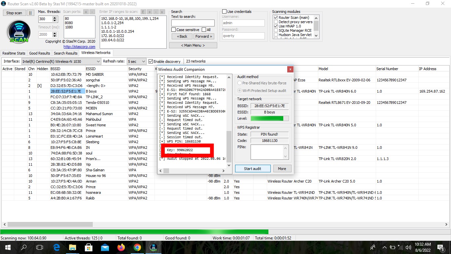Open Chrome from taskbar
Viewport: 451px width, 254px height.
coord(137,247)
